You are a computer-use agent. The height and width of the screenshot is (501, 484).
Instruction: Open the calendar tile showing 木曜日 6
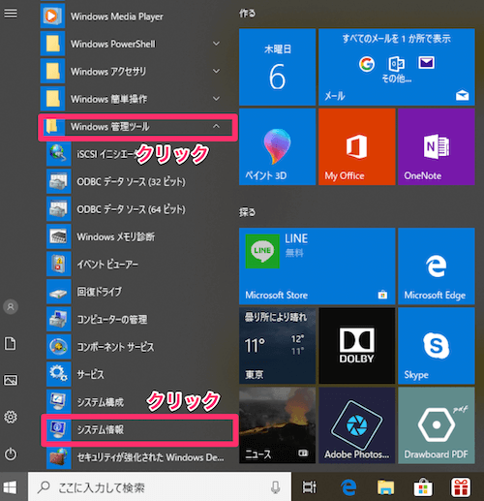coord(277,67)
